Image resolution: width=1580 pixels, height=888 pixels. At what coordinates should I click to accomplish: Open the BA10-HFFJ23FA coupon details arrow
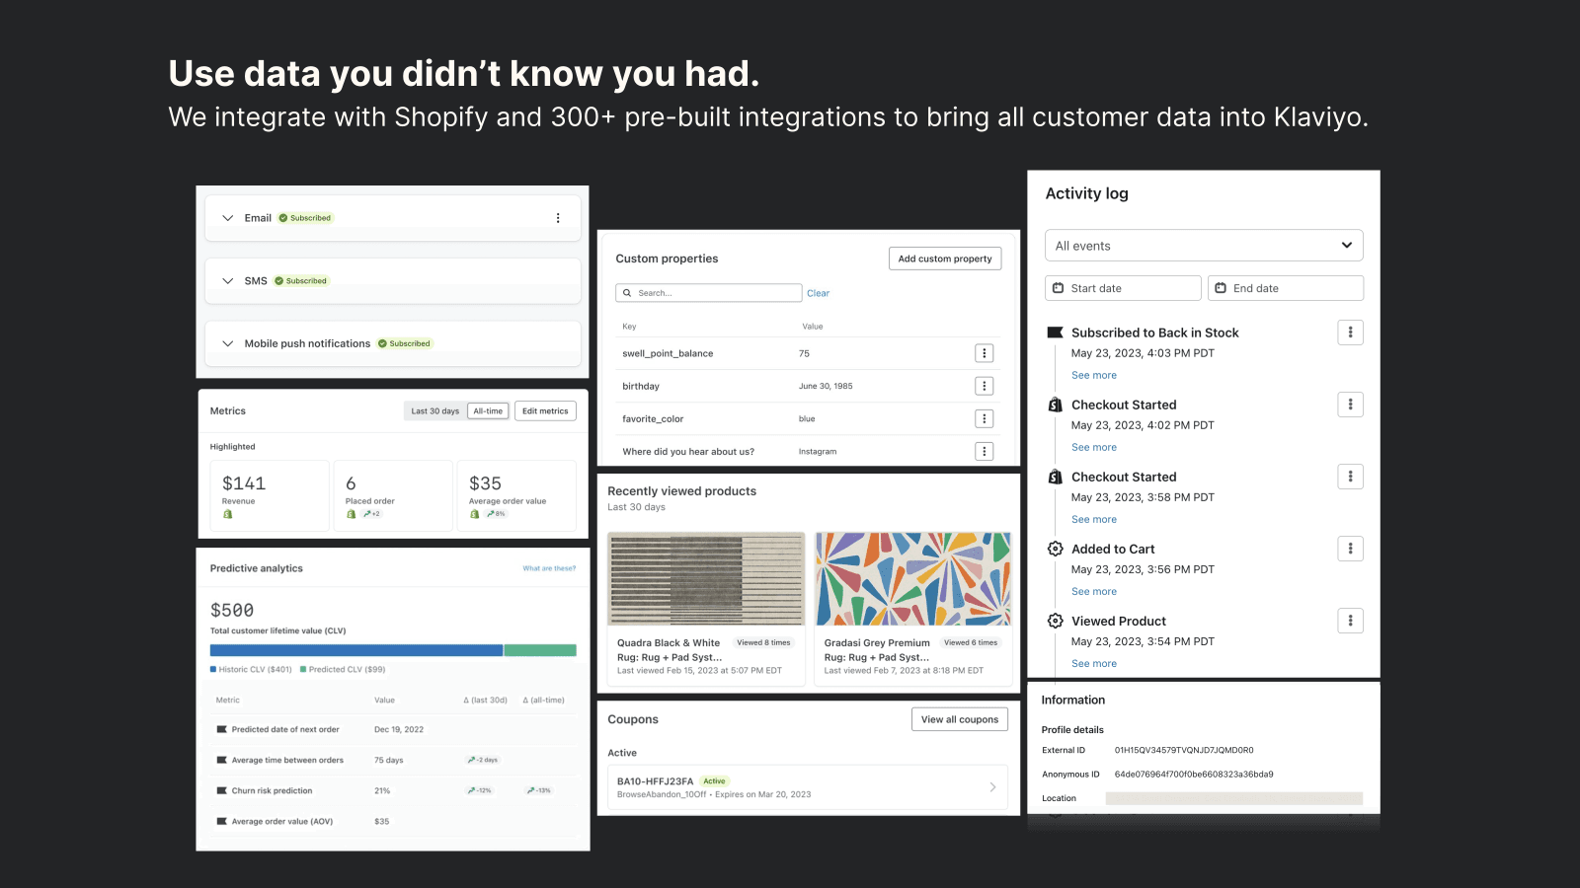tap(992, 786)
